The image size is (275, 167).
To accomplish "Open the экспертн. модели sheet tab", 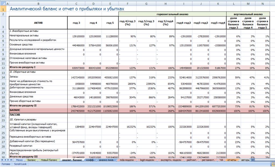I will tap(171, 160).
